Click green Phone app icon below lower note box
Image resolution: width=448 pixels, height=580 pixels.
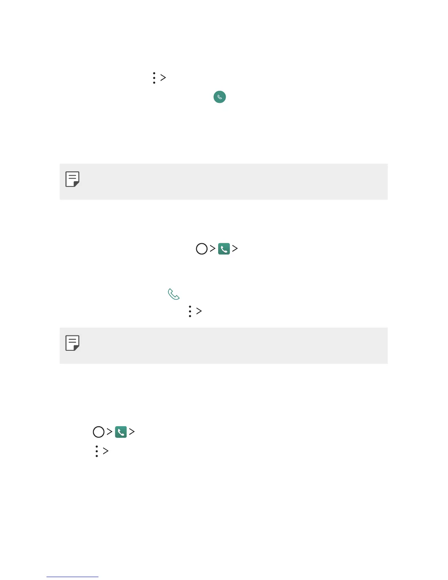(121, 432)
